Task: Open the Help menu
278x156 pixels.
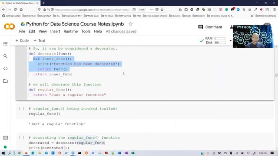Action: (x=98, y=31)
